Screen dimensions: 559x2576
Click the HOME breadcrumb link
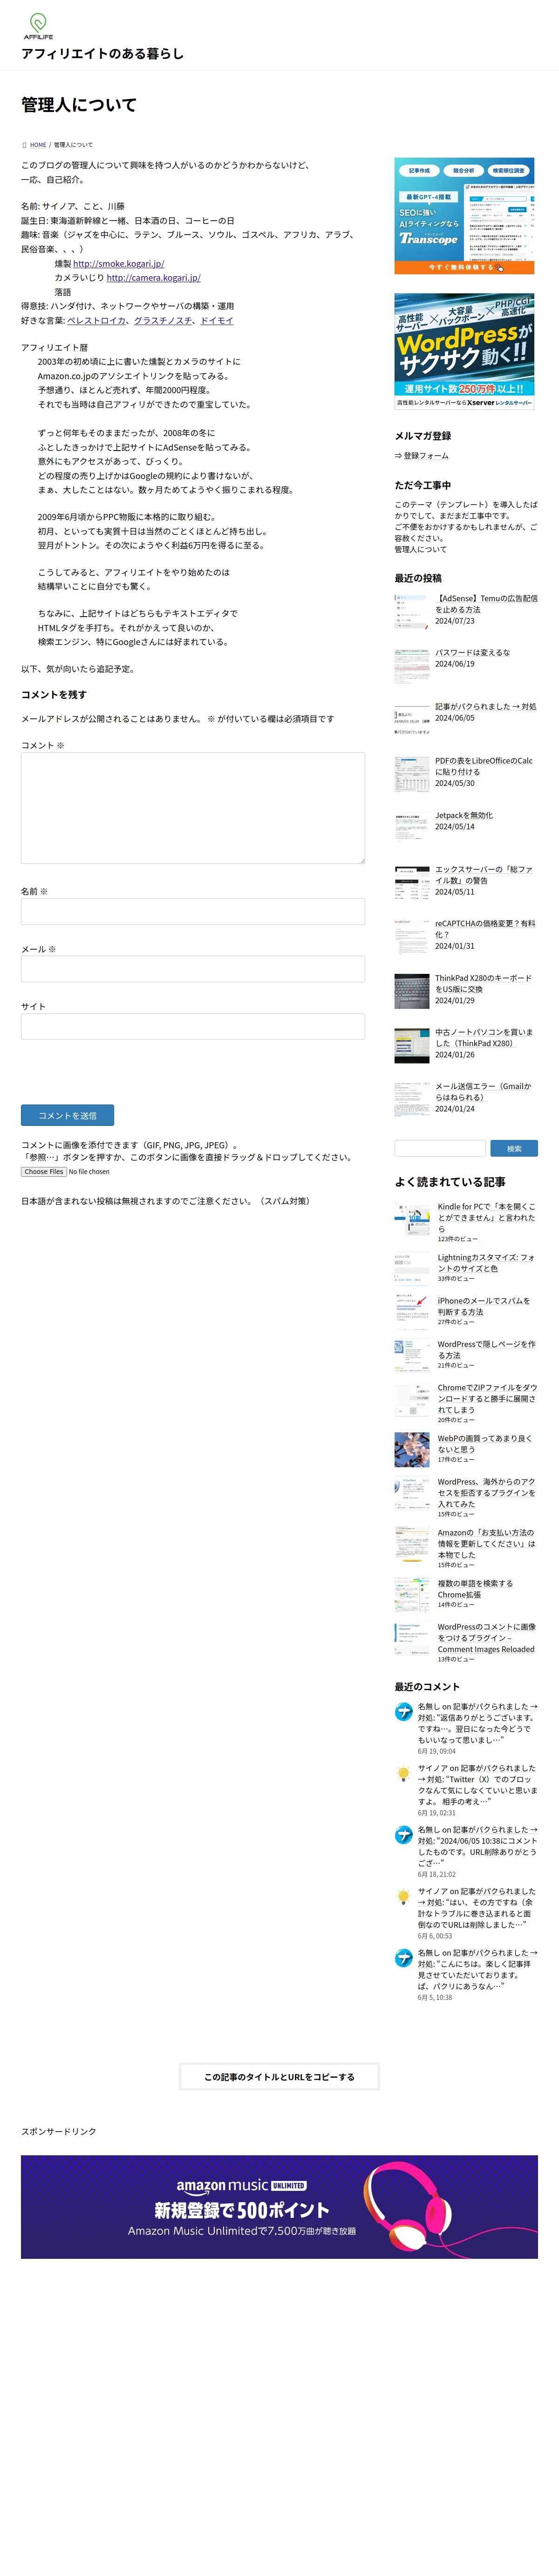(x=38, y=145)
